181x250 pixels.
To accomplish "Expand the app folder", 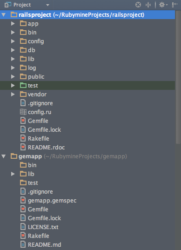I will [x=13, y=24].
